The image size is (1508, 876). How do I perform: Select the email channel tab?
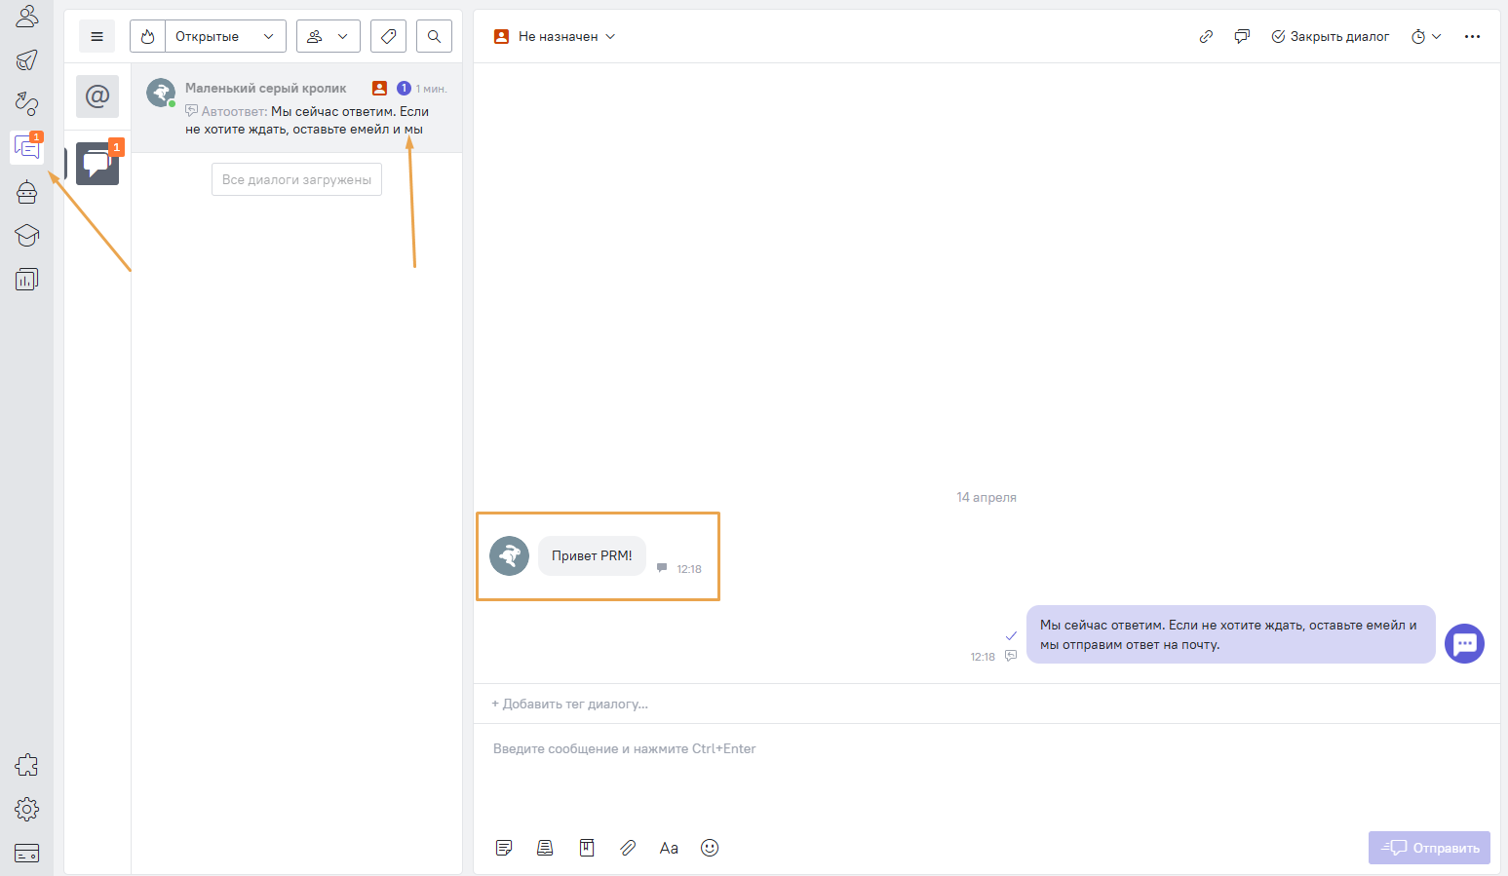pyautogui.click(x=97, y=96)
